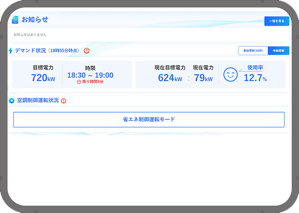Click the お知らせ document icon
The image size is (299, 213).
15,20
